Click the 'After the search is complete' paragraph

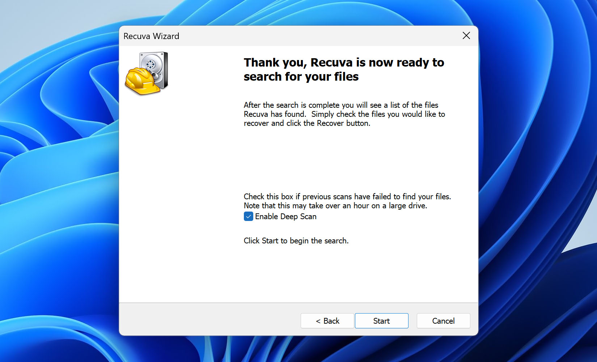coord(344,114)
